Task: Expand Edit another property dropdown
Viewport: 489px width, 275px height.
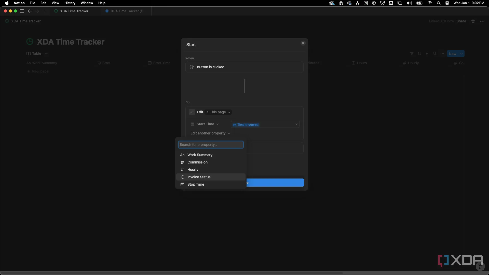Action: point(210,133)
